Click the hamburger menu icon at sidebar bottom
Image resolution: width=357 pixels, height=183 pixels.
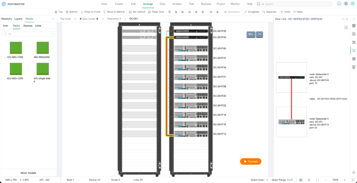[354, 172]
